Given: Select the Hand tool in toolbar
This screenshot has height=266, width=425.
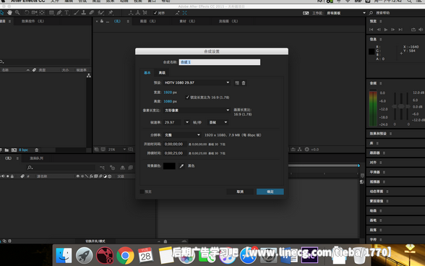Looking at the screenshot, I should pos(10,12).
